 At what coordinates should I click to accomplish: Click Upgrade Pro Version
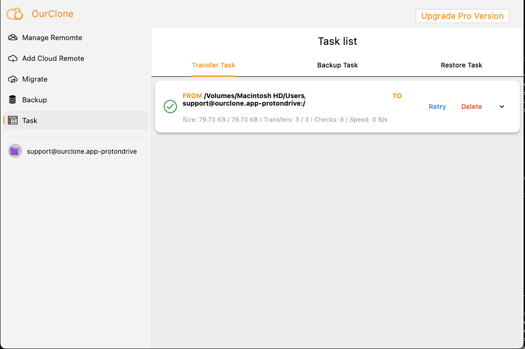point(462,16)
